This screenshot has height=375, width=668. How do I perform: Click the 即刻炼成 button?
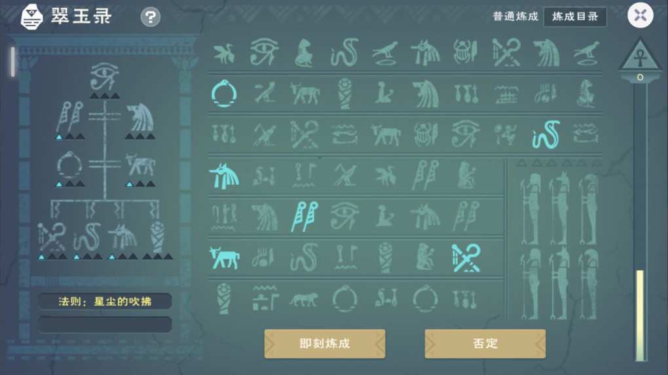pyautogui.click(x=325, y=344)
